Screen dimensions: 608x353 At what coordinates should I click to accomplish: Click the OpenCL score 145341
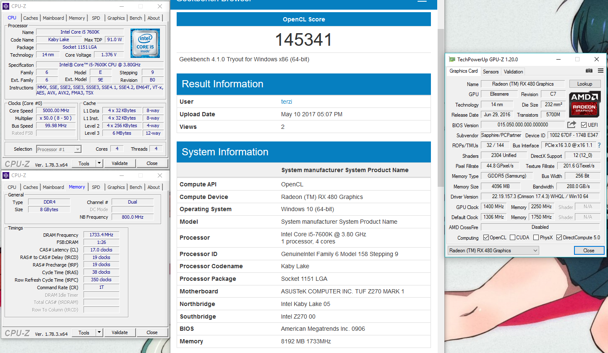304,40
